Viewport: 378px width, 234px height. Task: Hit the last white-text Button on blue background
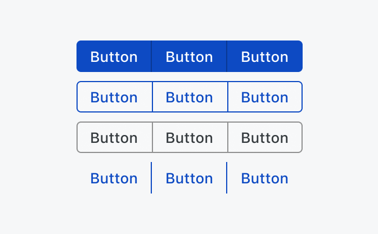265,56
